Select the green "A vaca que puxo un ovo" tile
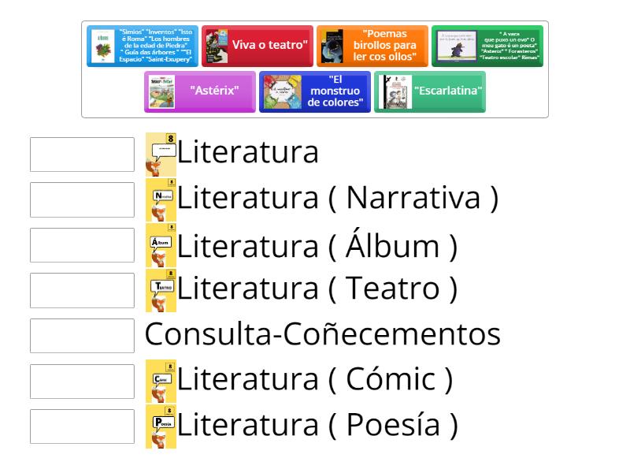The width and height of the screenshot is (630, 473). click(x=487, y=46)
